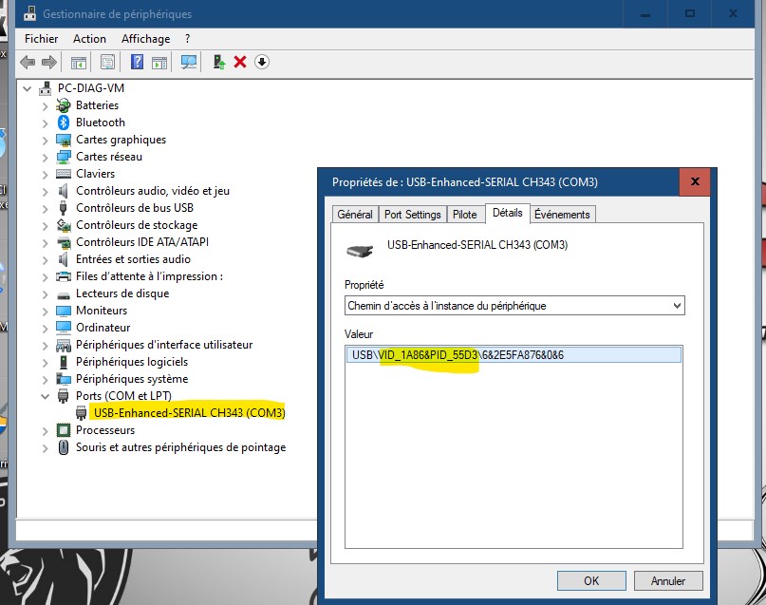This screenshot has width=766, height=605.
Task: Select USB-Enhanced-SERIAL CH343 (COM3) tree item
Action: pos(189,413)
